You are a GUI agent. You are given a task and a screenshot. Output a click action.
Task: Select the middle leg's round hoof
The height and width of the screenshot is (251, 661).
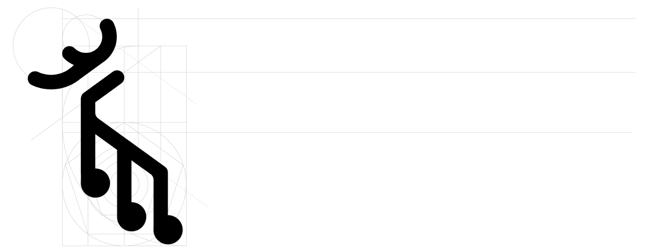tap(132, 217)
